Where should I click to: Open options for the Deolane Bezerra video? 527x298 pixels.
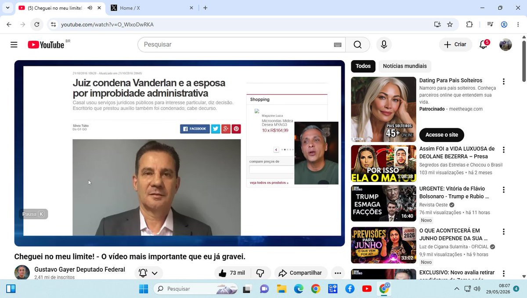pos(504,150)
